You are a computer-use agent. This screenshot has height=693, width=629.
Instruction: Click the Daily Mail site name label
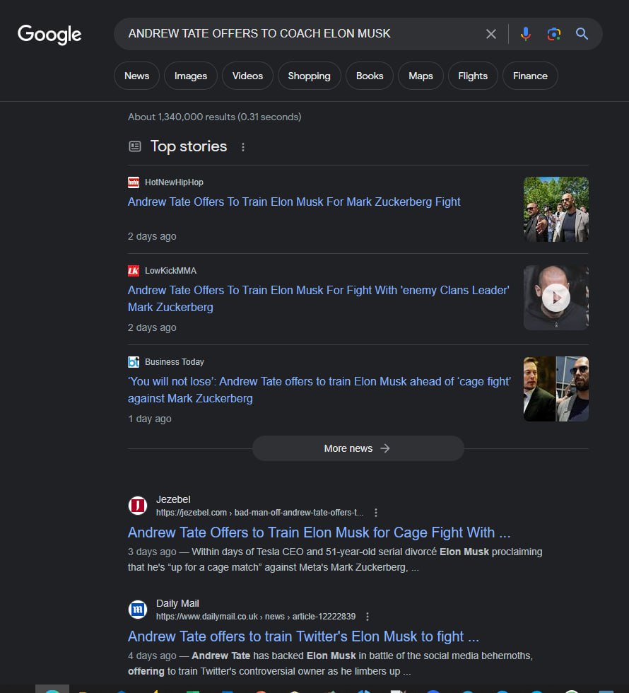tap(177, 604)
